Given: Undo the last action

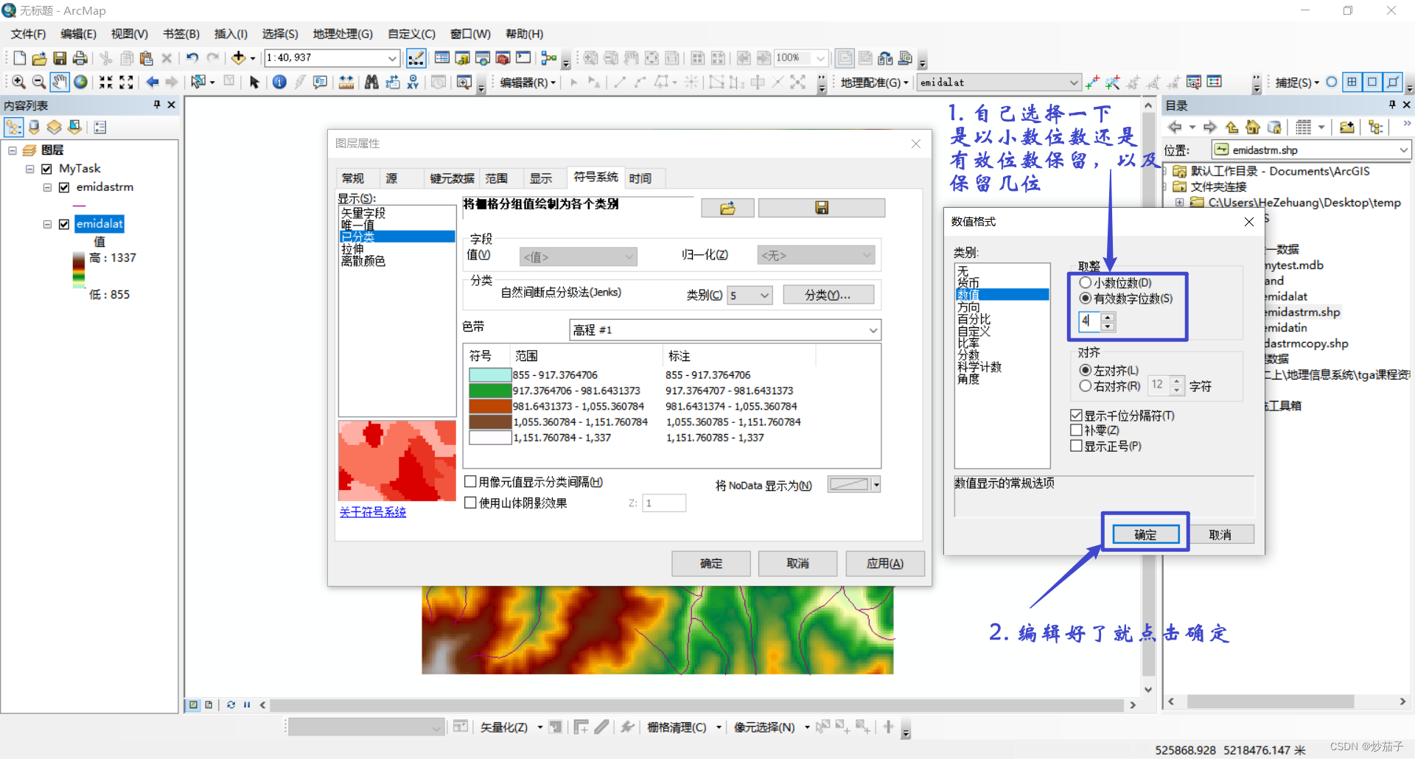Looking at the screenshot, I should 192,58.
